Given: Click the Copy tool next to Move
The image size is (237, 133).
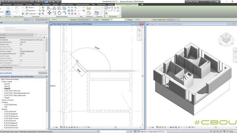Looking at the screenshot, I should point(54,13).
